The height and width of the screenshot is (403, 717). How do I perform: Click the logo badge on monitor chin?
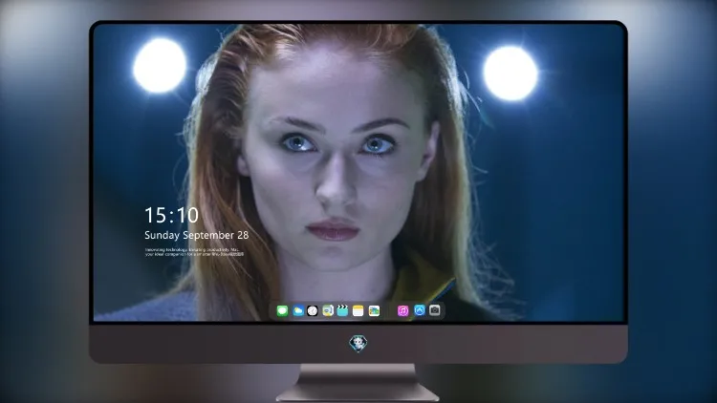point(358,344)
